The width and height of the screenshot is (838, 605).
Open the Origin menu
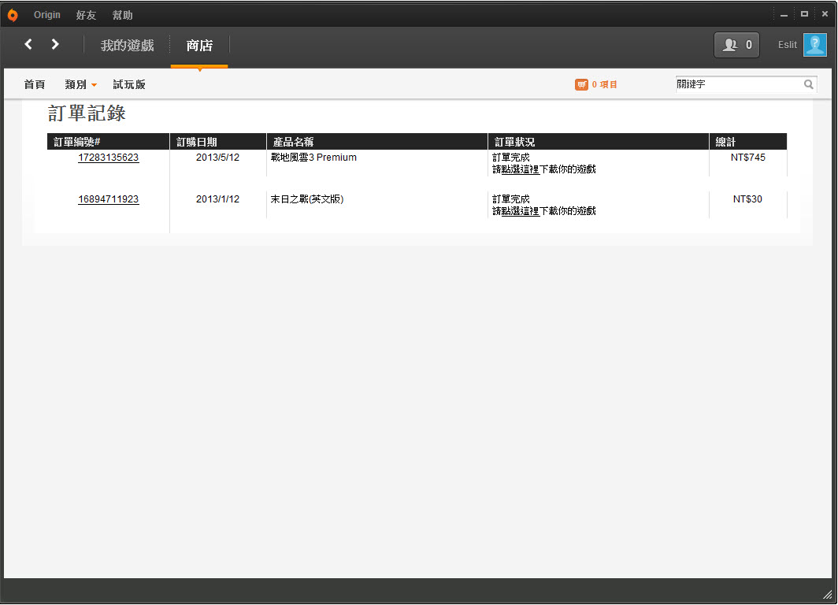click(47, 15)
